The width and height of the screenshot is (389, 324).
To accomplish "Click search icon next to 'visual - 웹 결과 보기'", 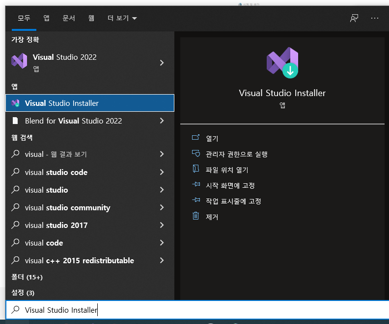I will tap(15, 154).
